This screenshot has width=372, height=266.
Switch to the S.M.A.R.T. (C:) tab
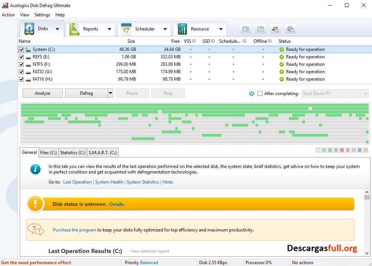[103, 152]
